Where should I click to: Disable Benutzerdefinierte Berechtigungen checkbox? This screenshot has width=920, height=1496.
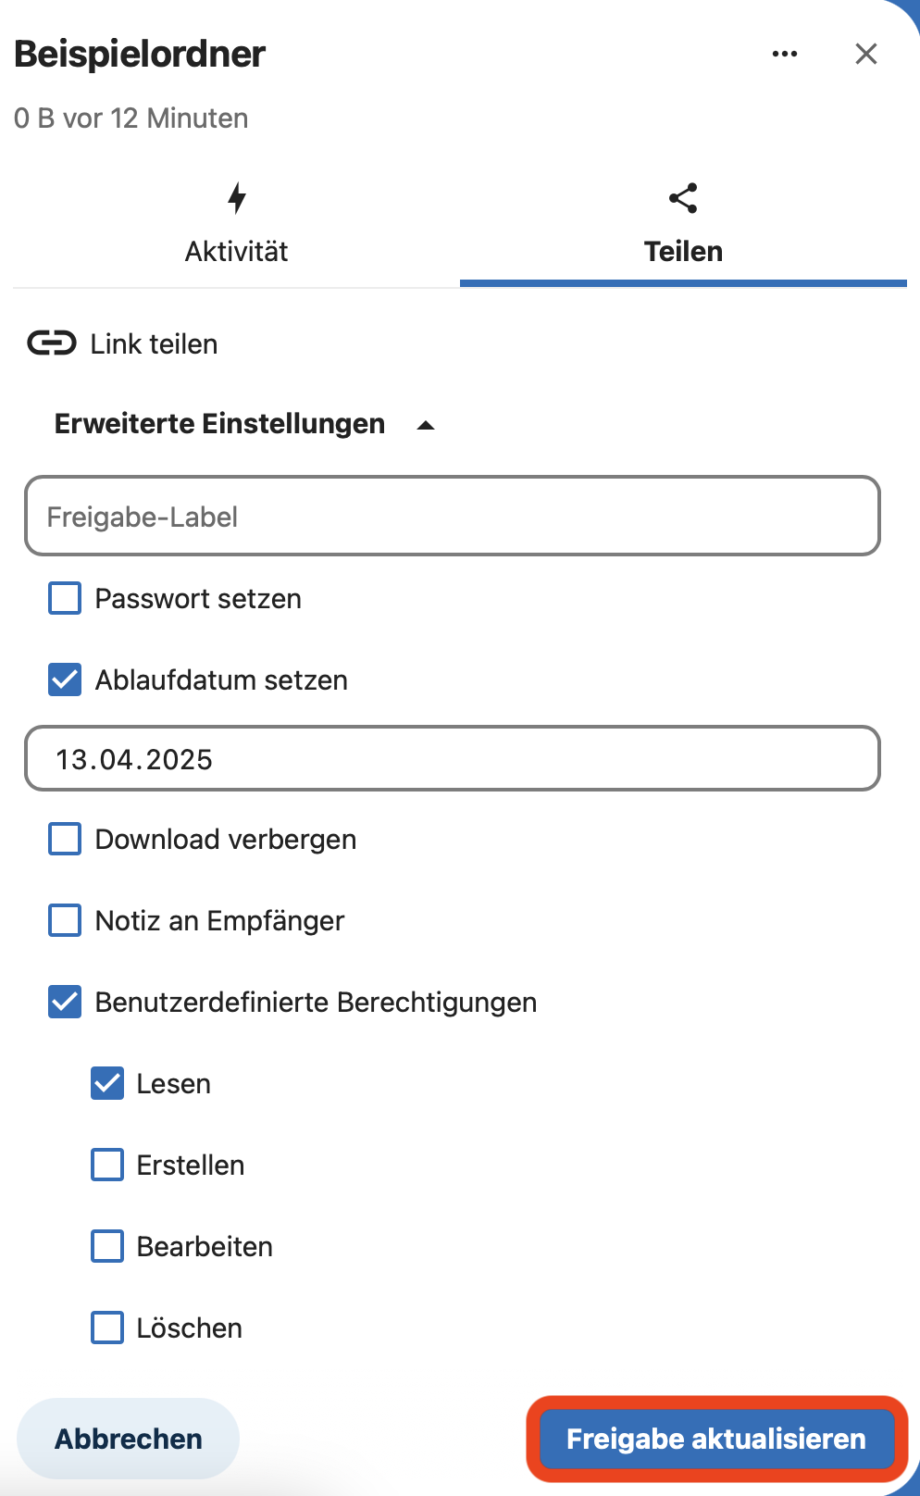(x=65, y=1002)
